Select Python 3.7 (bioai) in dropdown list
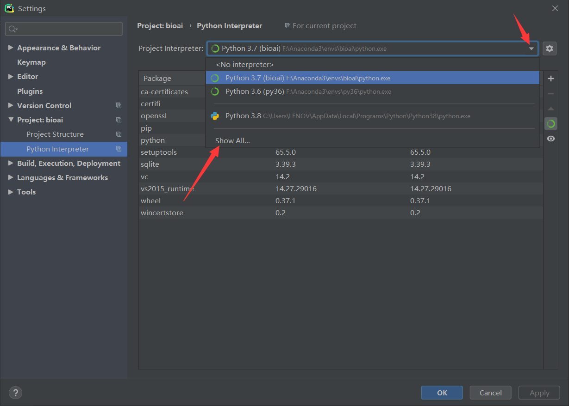 [373, 78]
